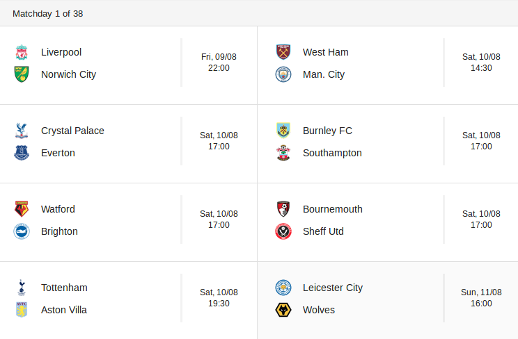
Task: Select the Leicester City crest icon
Action: tap(283, 288)
